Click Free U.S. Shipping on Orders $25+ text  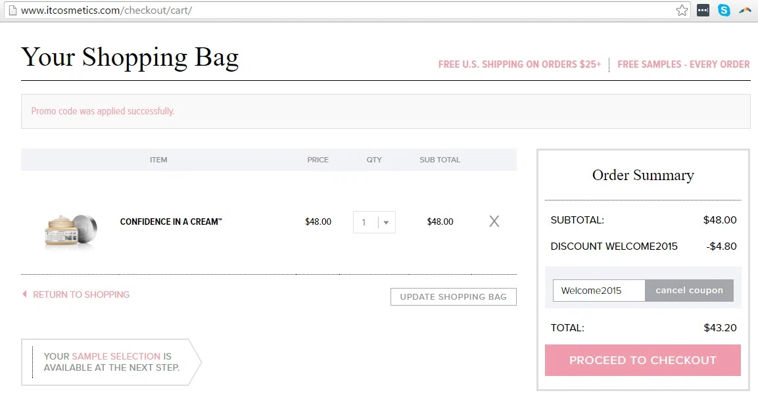tap(519, 64)
